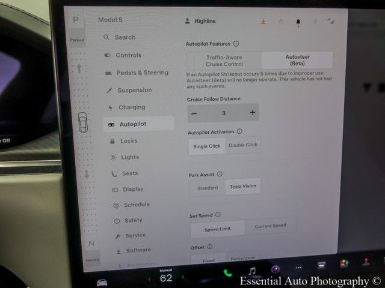
Task: Set Autopilot Activation to Double Click
Action: pos(242,145)
